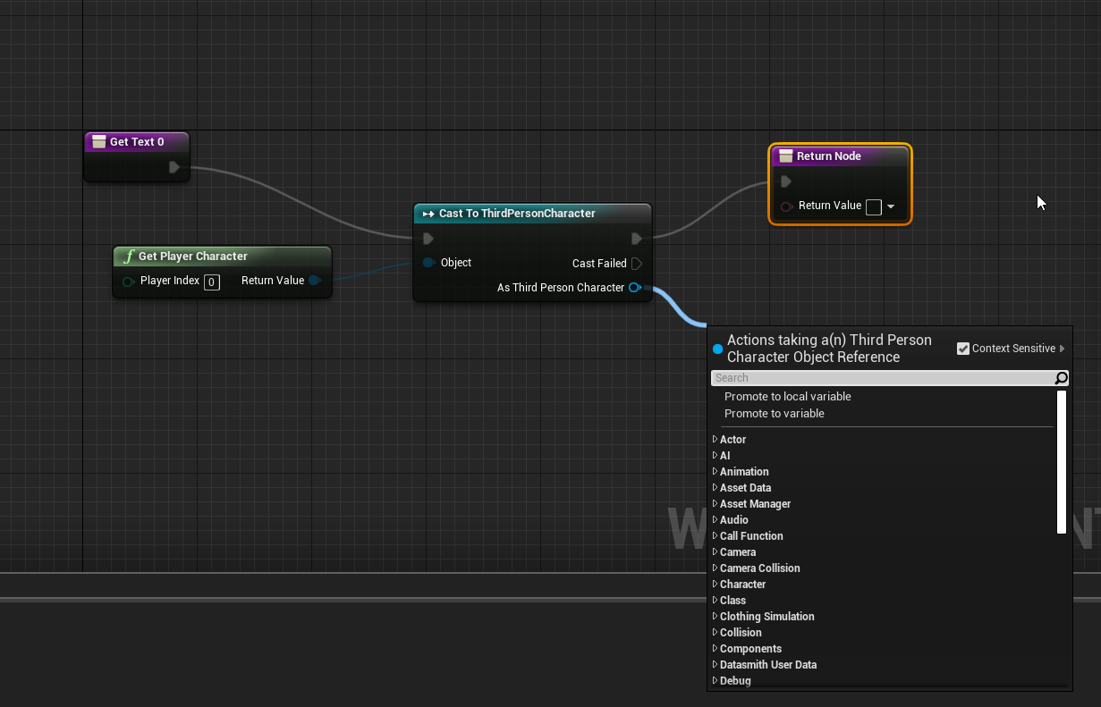Click the magnifier icon in the actions search
The width and height of the screenshot is (1101, 707).
tap(1062, 378)
